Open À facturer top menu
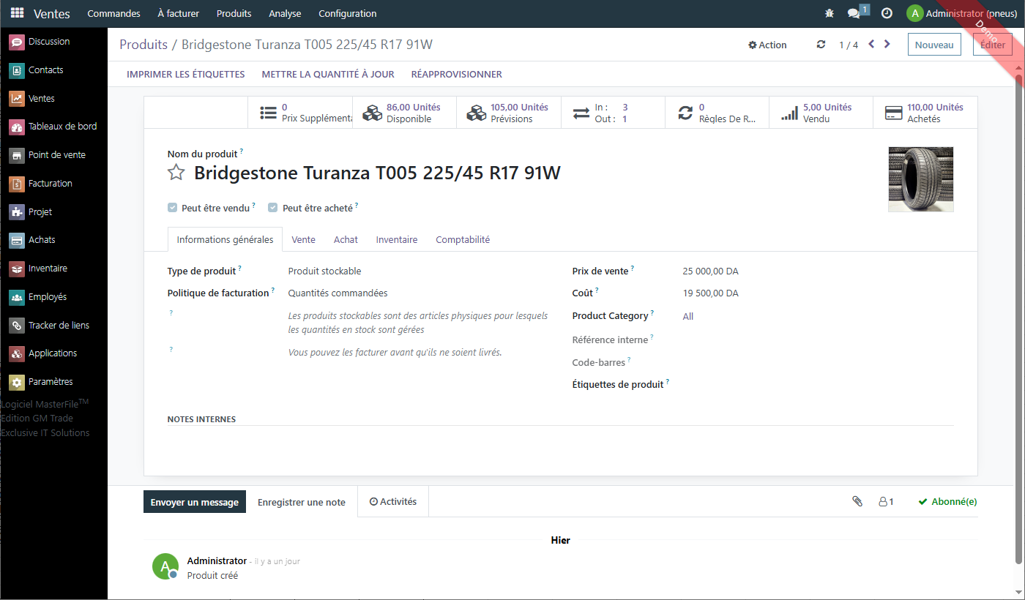 (178, 13)
